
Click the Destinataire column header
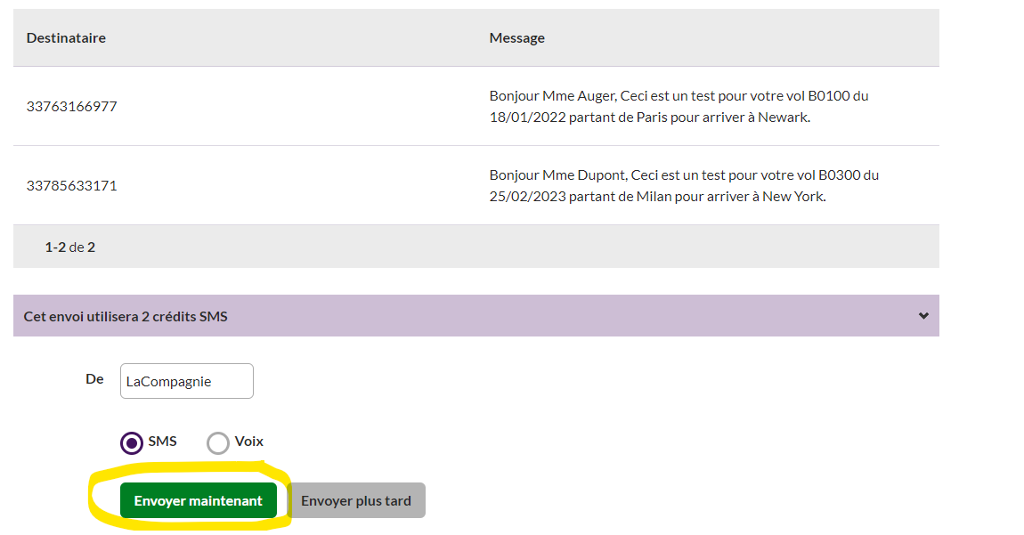[x=66, y=38]
